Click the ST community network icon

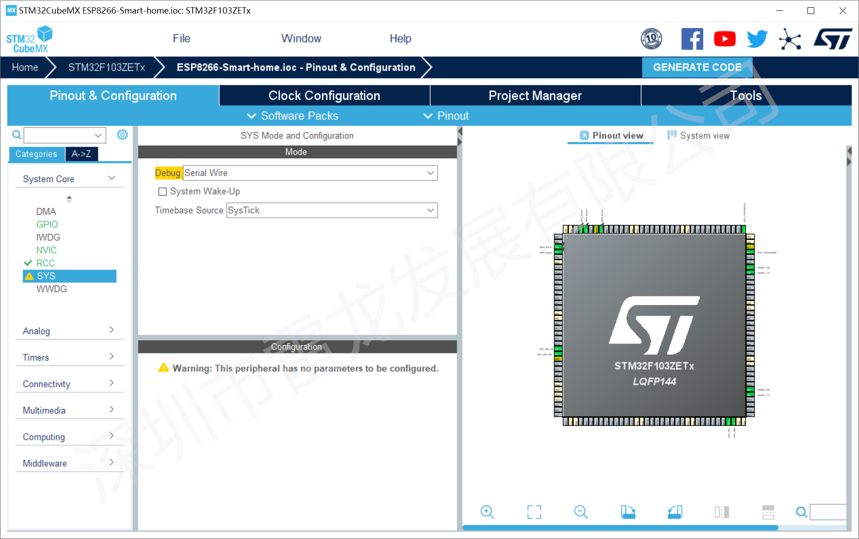(x=790, y=39)
